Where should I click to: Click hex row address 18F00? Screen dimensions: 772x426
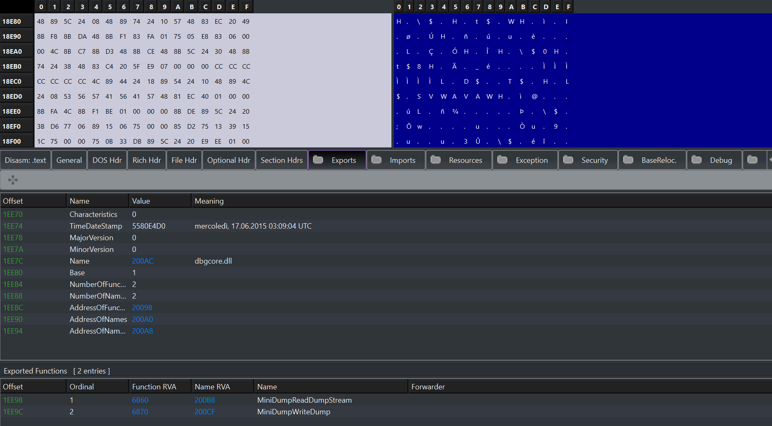[x=17, y=141]
